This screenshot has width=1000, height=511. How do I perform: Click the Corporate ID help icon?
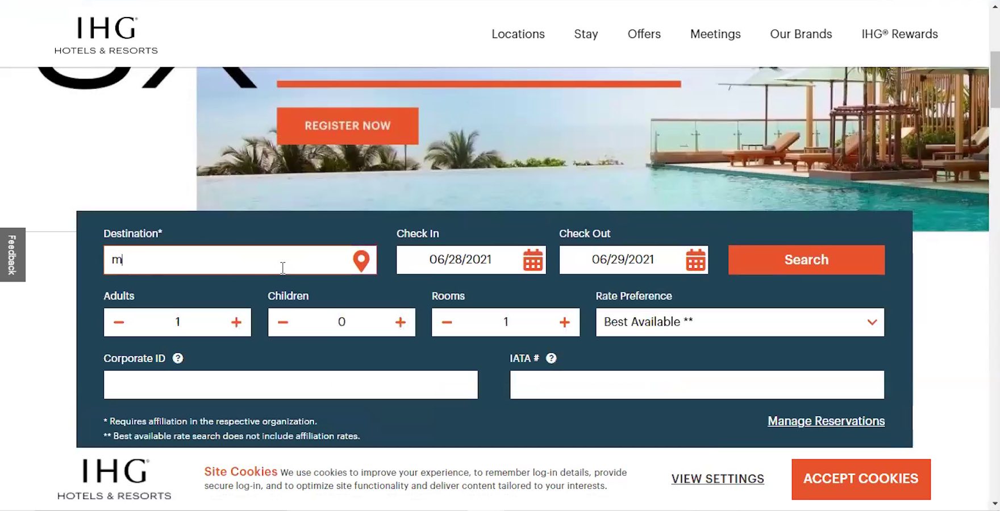pyautogui.click(x=178, y=358)
